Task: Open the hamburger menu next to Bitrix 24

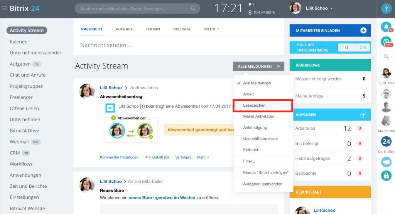Action: pyautogui.click(x=4, y=8)
